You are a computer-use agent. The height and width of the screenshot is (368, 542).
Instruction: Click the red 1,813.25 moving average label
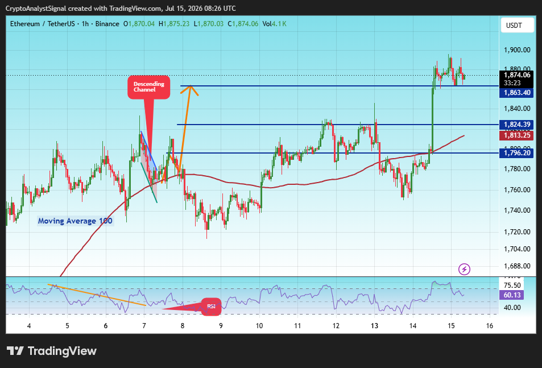click(517, 135)
